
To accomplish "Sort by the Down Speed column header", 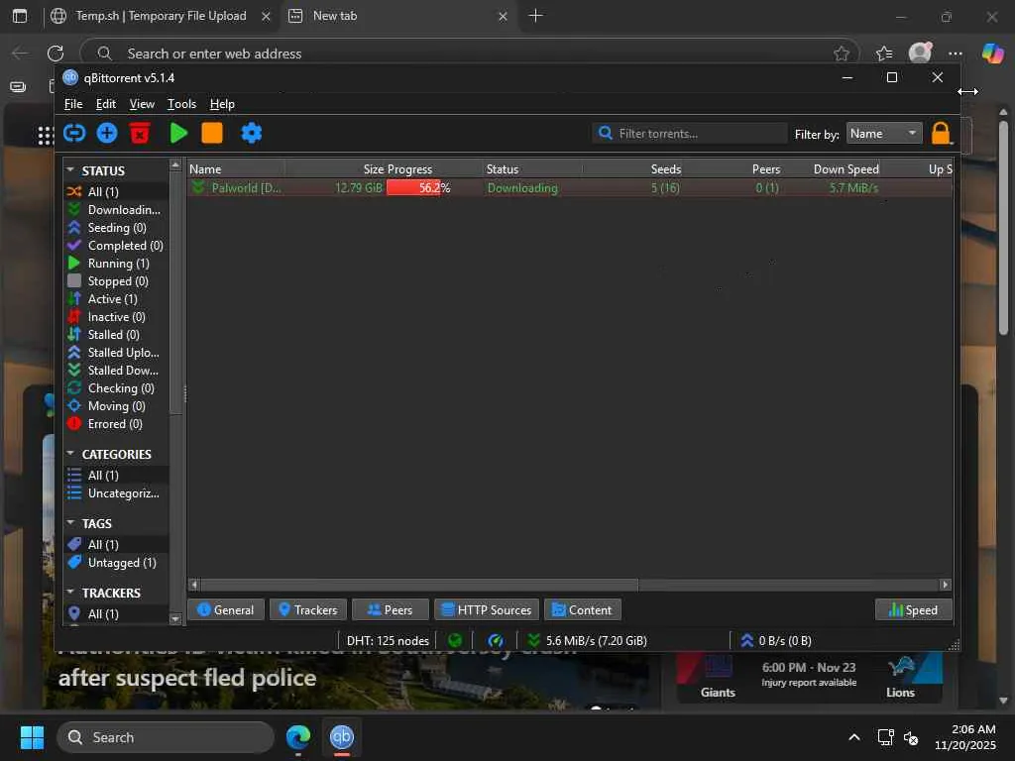I will 832,168.
